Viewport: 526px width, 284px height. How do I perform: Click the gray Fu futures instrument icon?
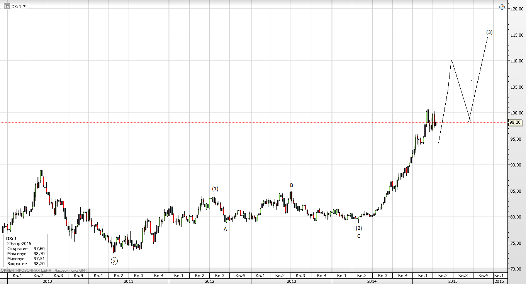(x=7, y=7)
